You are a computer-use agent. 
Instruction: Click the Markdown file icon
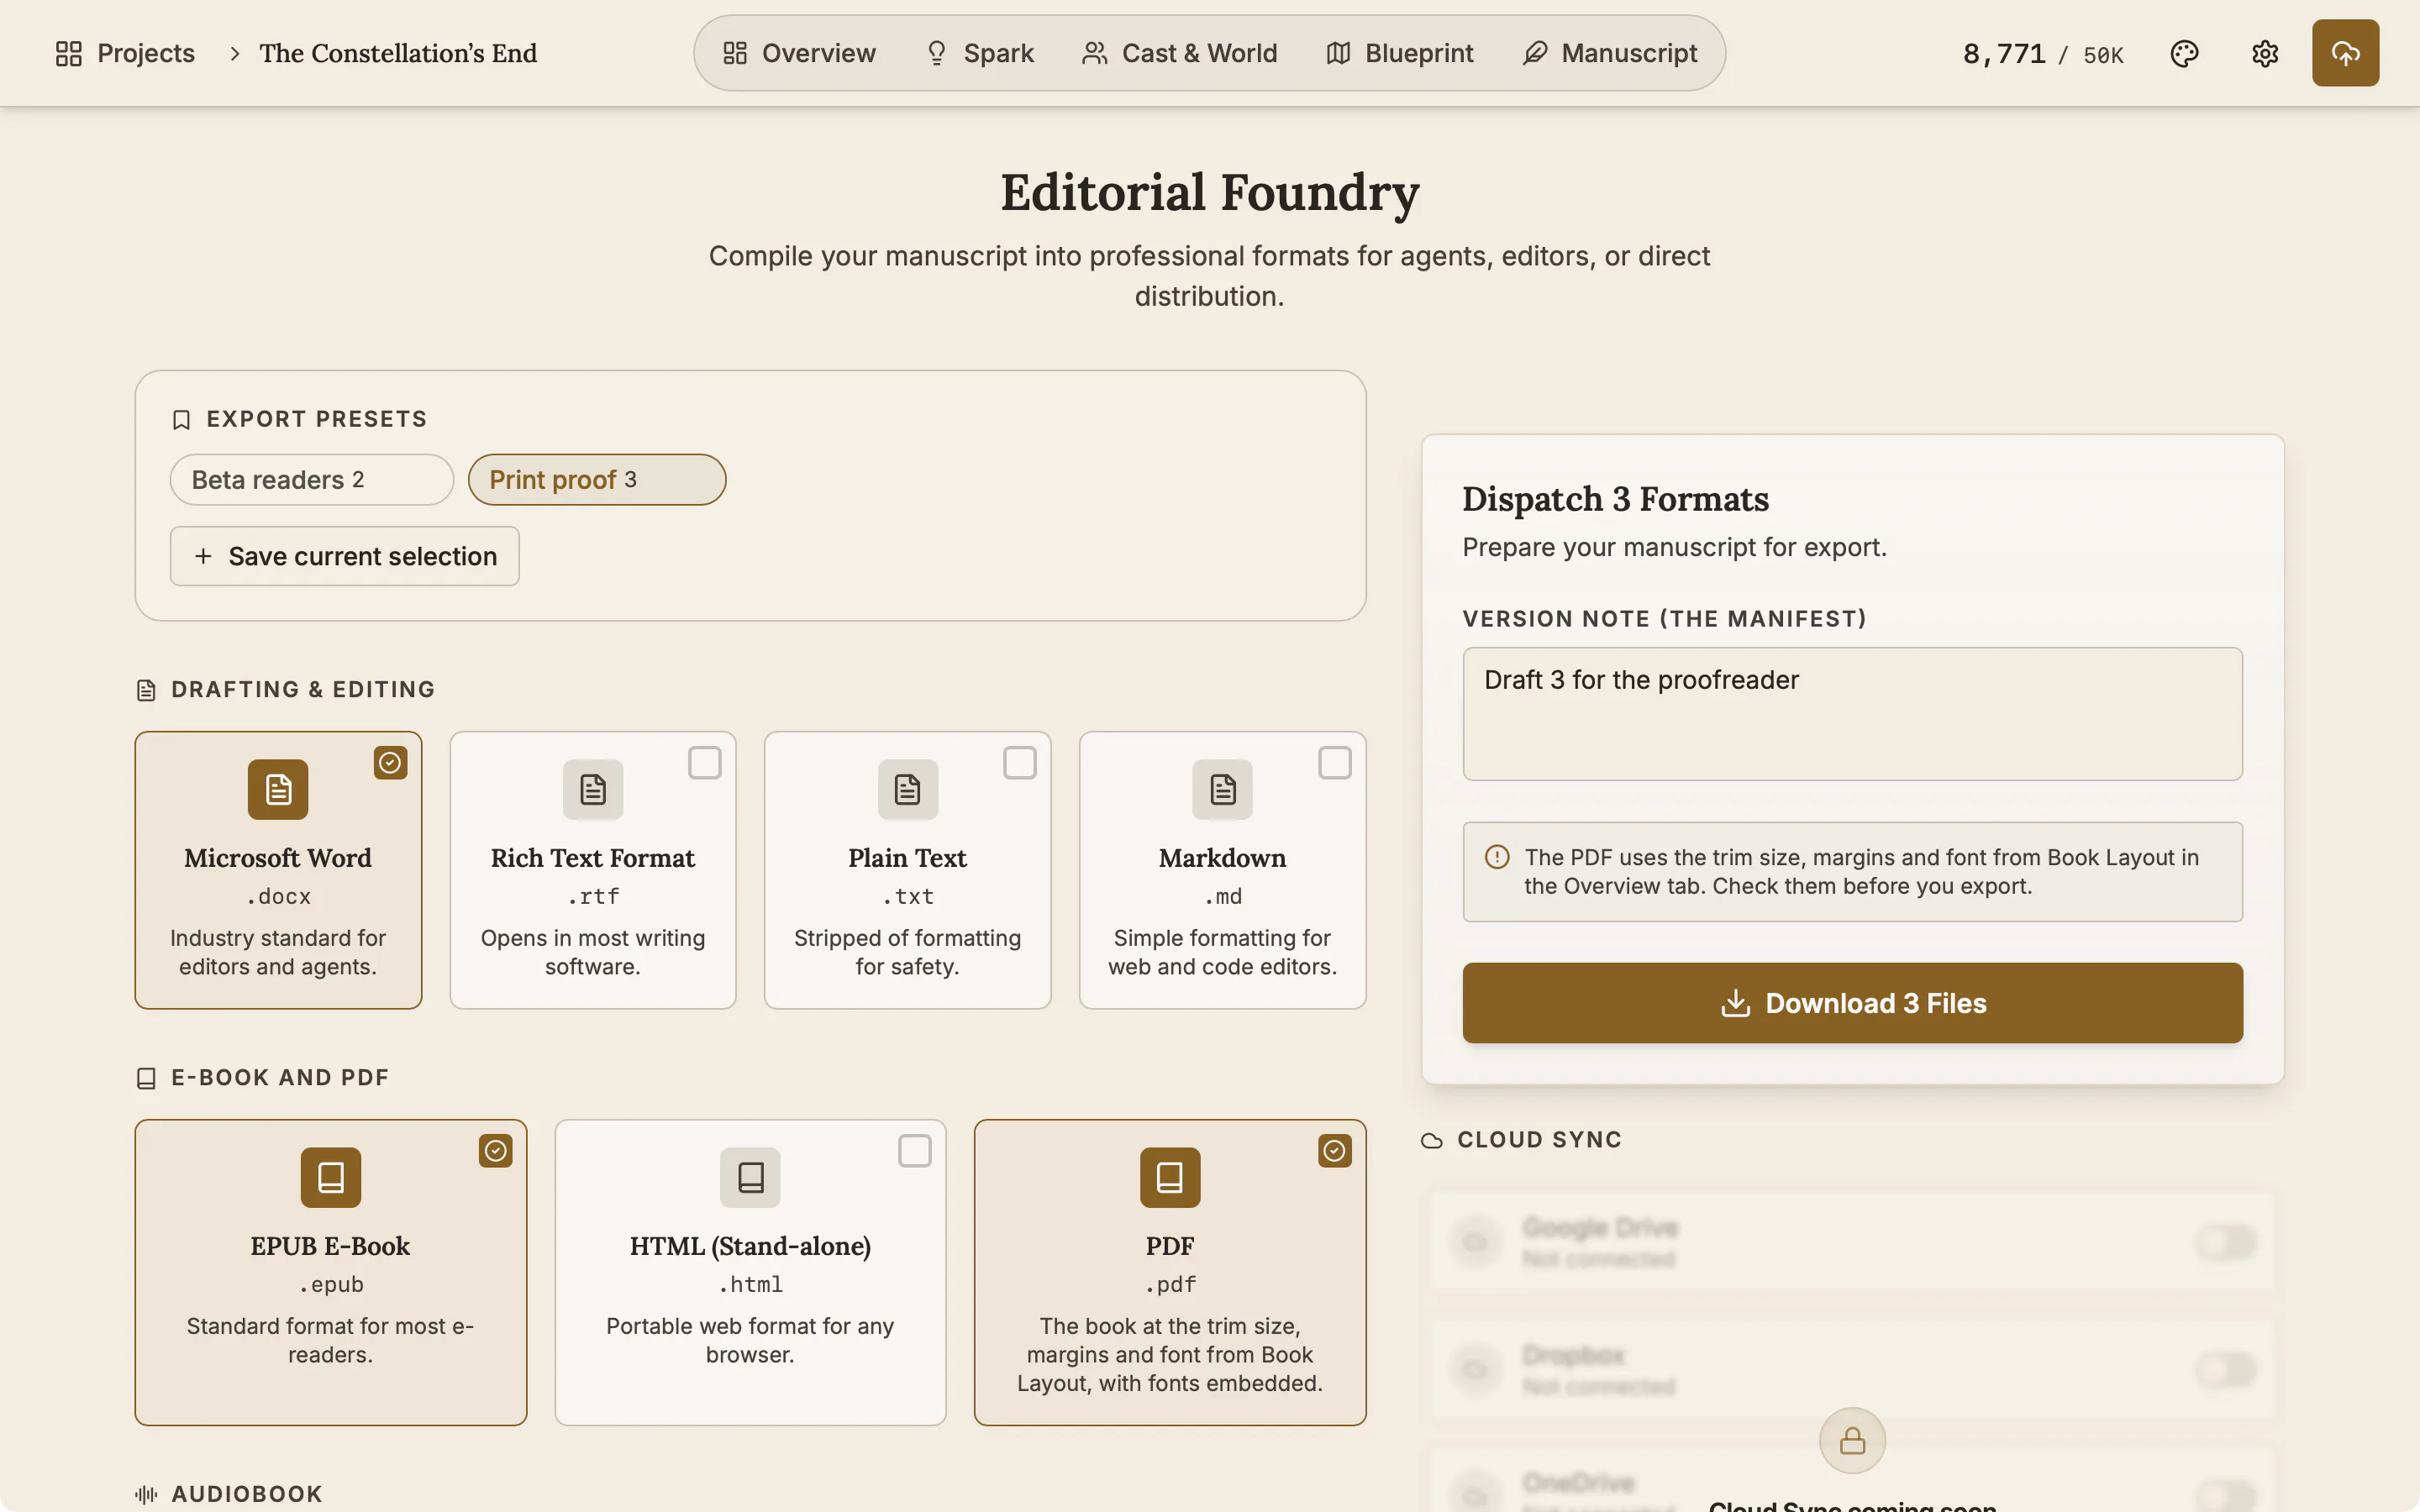(1222, 789)
